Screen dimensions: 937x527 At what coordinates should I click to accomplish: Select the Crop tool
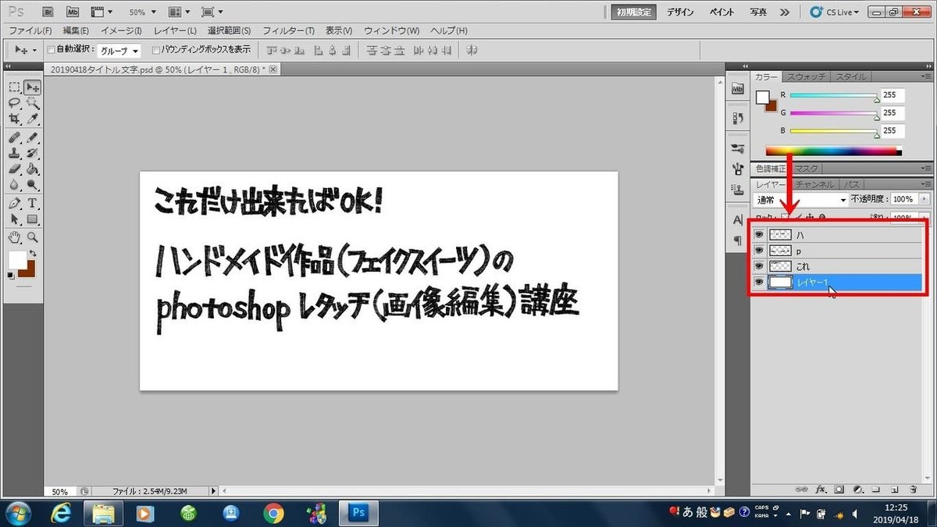15,119
